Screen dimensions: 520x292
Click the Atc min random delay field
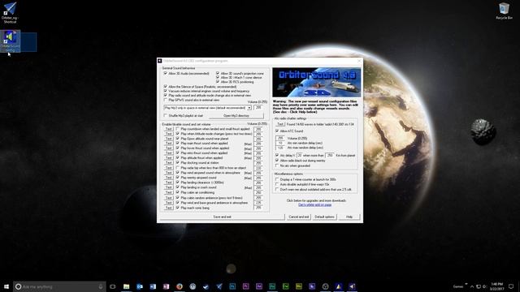pyautogui.click(x=280, y=143)
